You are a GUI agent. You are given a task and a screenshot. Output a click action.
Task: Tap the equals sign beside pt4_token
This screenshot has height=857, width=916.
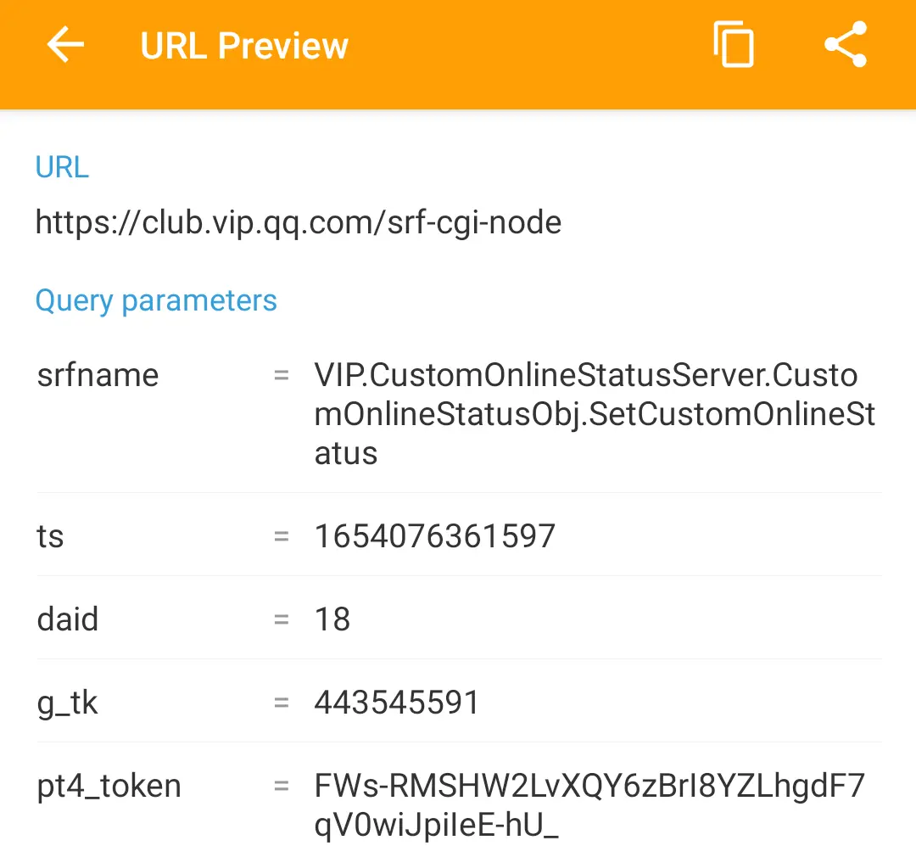[x=282, y=786]
